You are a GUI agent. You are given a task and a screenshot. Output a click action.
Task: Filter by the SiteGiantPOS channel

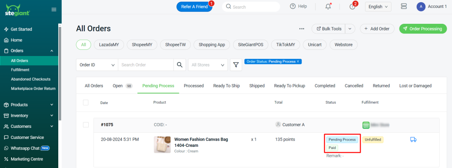tap(251, 45)
